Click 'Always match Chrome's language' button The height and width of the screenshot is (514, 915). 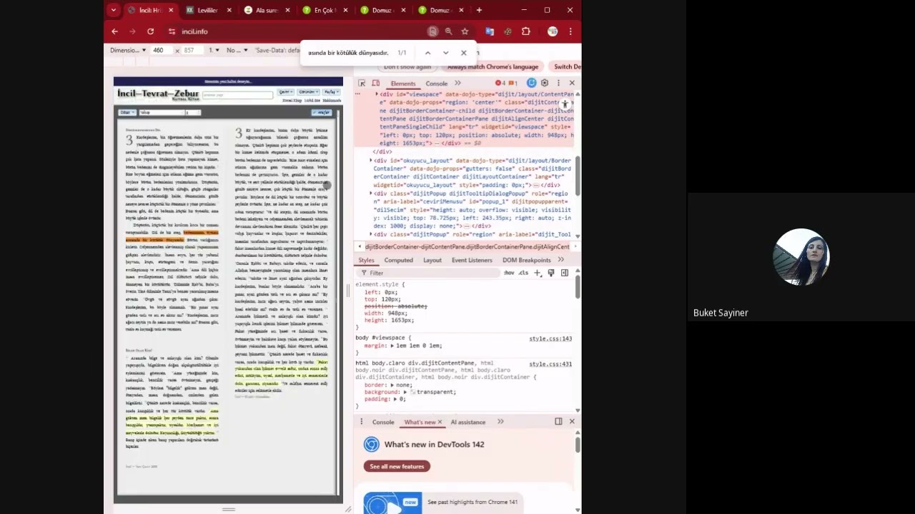click(x=493, y=67)
